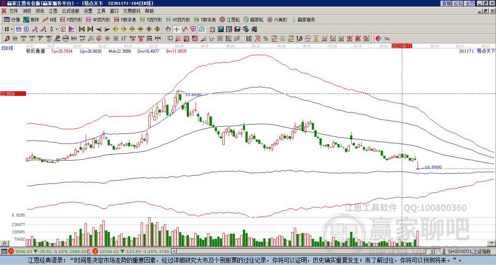The image size is (496, 265).
Task: Open the 工具 menu
Action: (x=101, y=11)
